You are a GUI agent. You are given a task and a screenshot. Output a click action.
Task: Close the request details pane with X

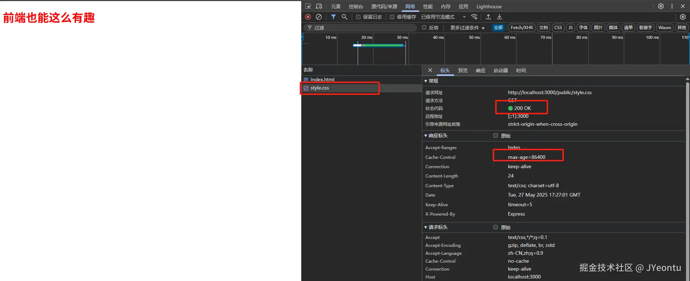tap(430, 70)
